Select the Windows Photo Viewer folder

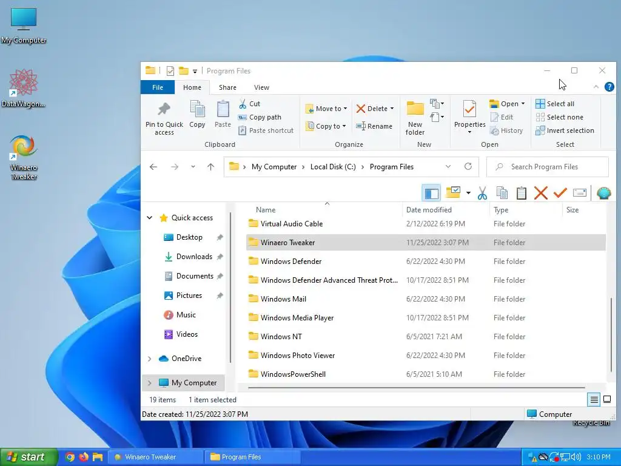426,356
